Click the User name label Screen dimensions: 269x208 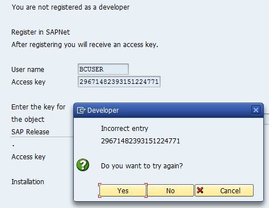28,70
